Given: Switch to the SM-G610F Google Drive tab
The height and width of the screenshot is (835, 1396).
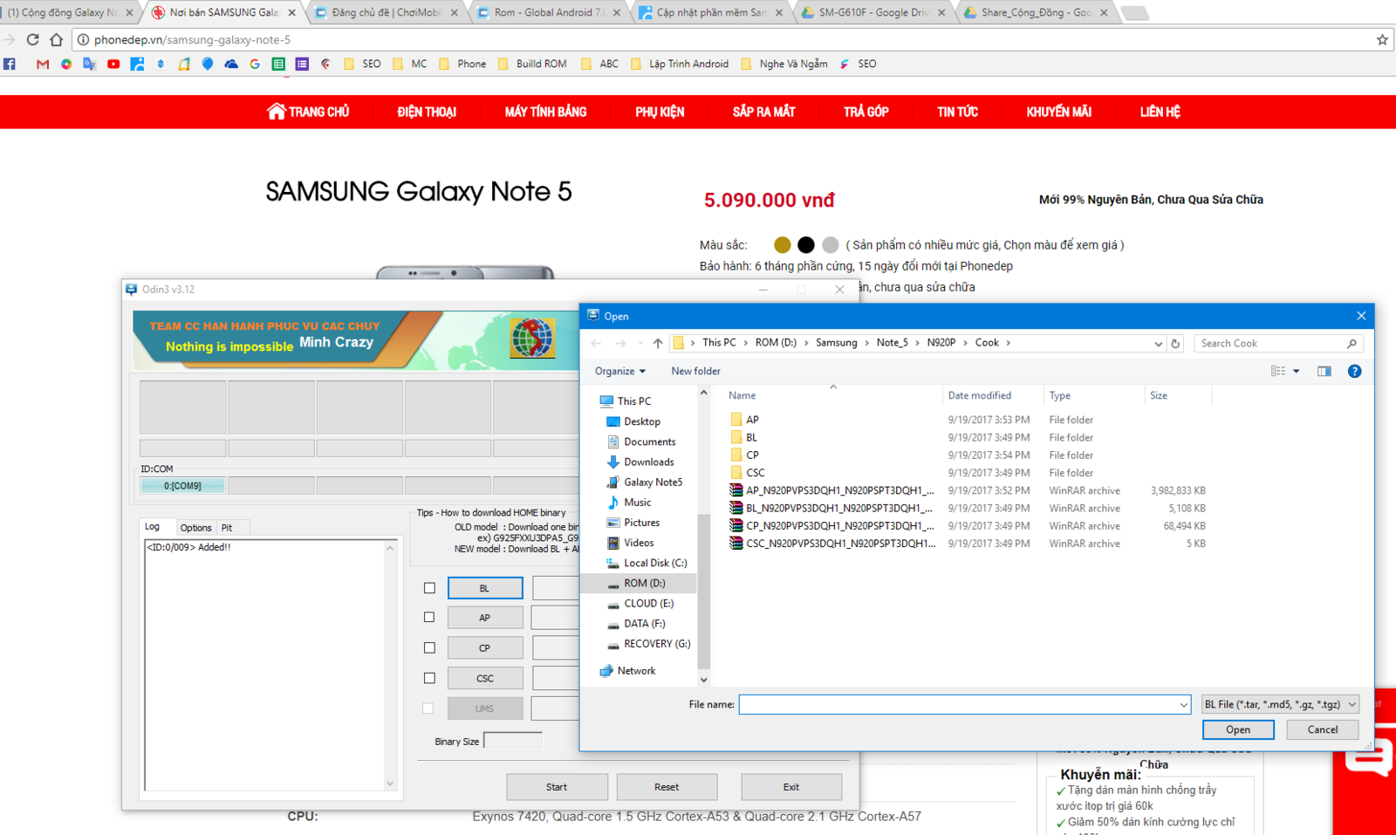Looking at the screenshot, I should pyautogui.click(x=873, y=12).
